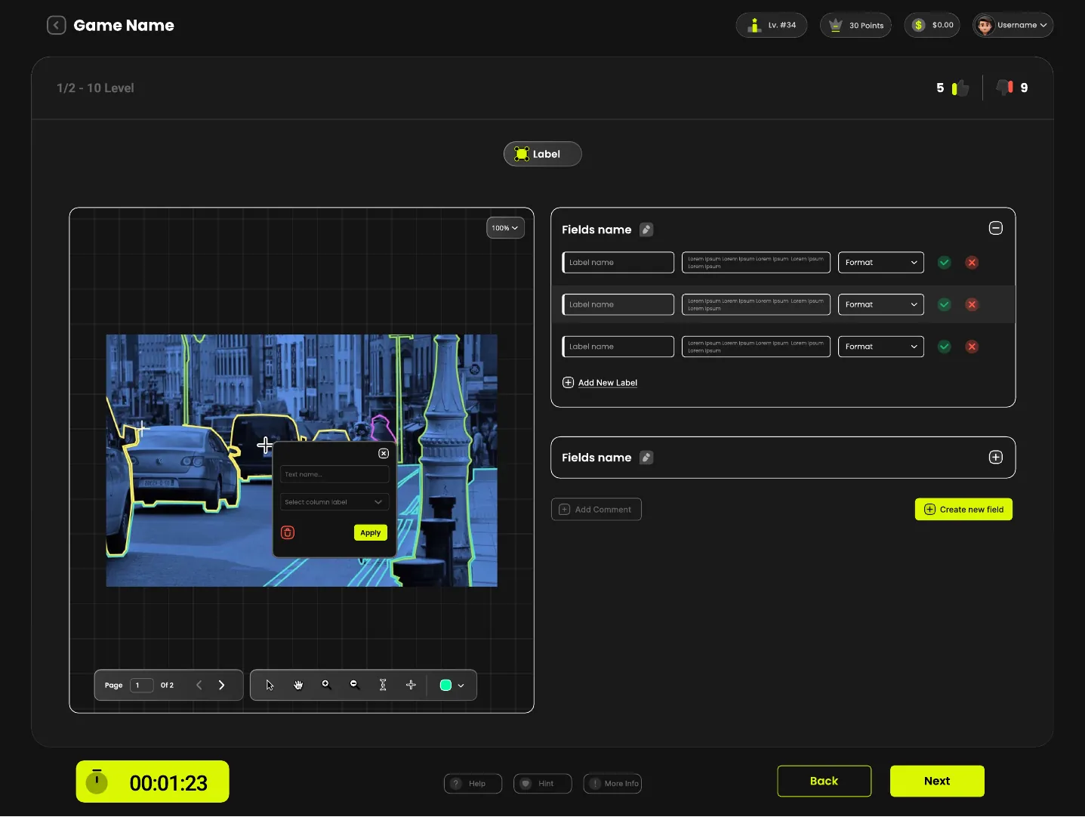This screenshot has width=1085, height=817.
Task: Confirm the second label row with green check
Action: click(945, 305)
